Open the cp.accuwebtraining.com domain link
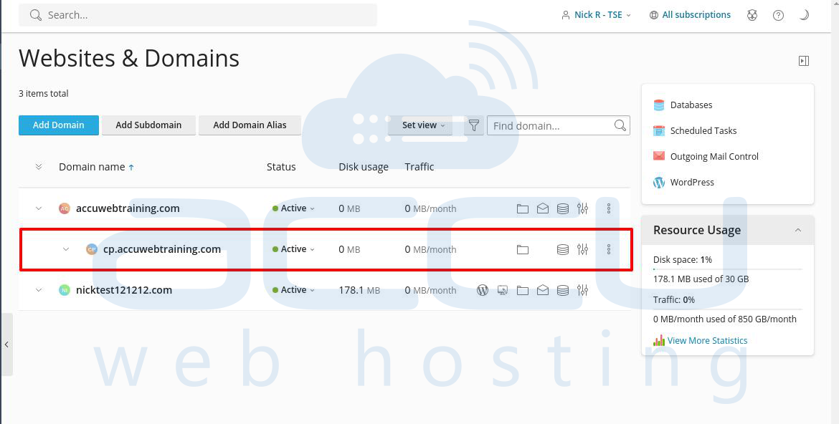This screenshot has height=424, width=839. [x=162, y=249]
